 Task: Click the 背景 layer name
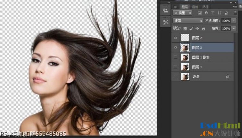(x=196, y=77)
